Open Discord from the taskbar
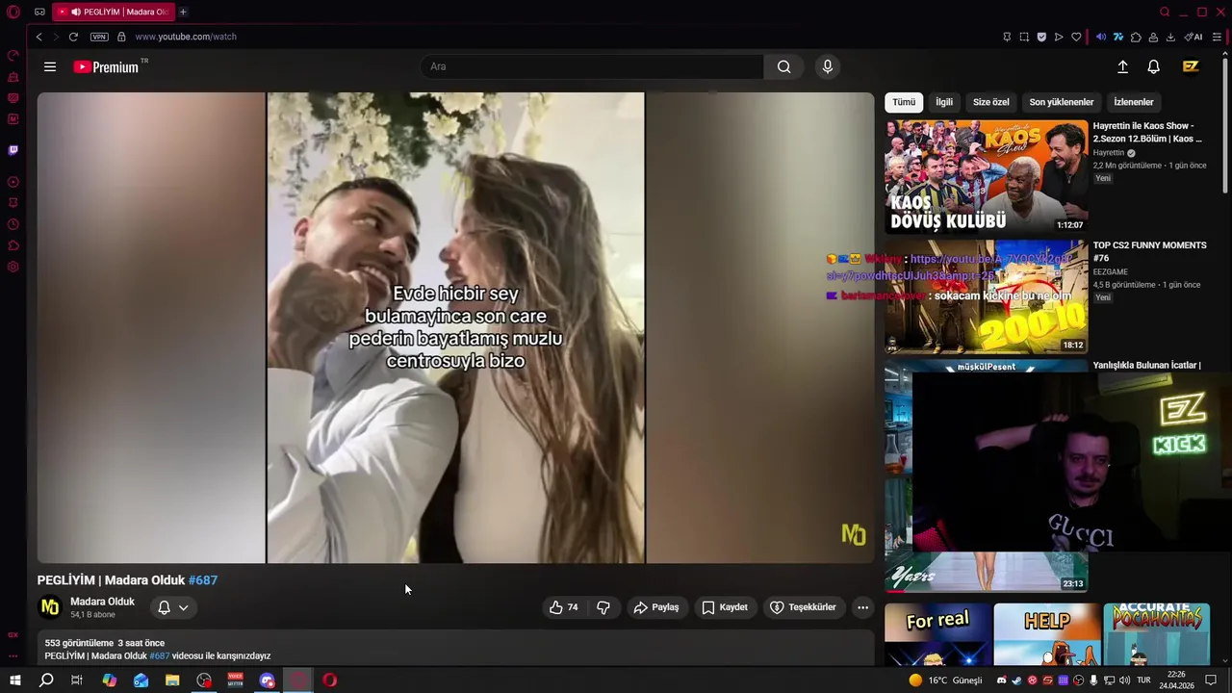Image resolution: width=1232 pixels, height=693 pixels. (x=267, y=680)
